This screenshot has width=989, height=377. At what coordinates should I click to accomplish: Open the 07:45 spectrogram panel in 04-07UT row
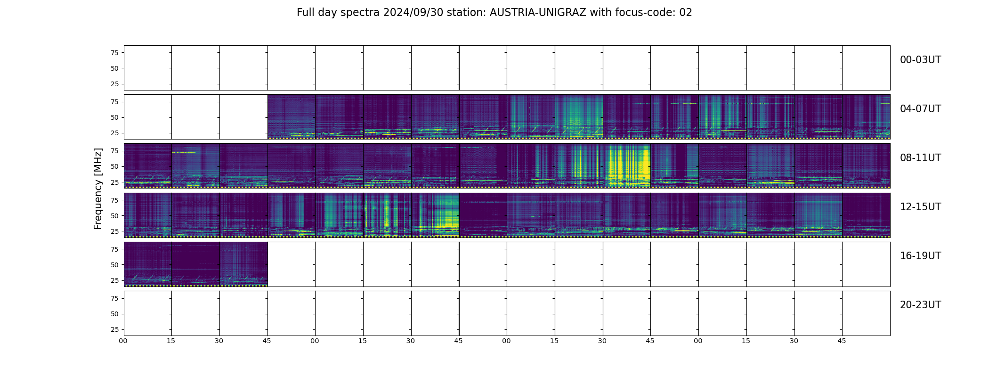tap(867, 117)
